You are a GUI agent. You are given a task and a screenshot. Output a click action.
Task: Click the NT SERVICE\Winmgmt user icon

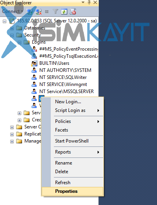(x=34, y=84)
